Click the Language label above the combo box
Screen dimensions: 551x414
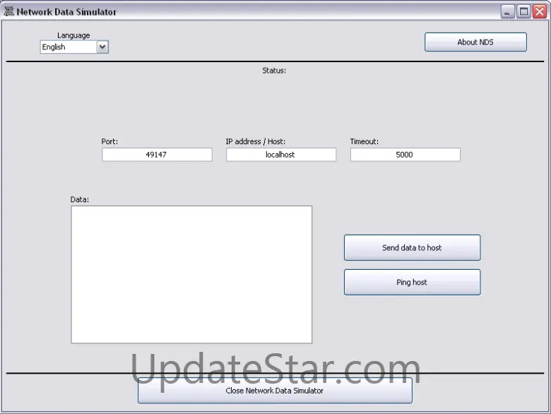(73, 35)
